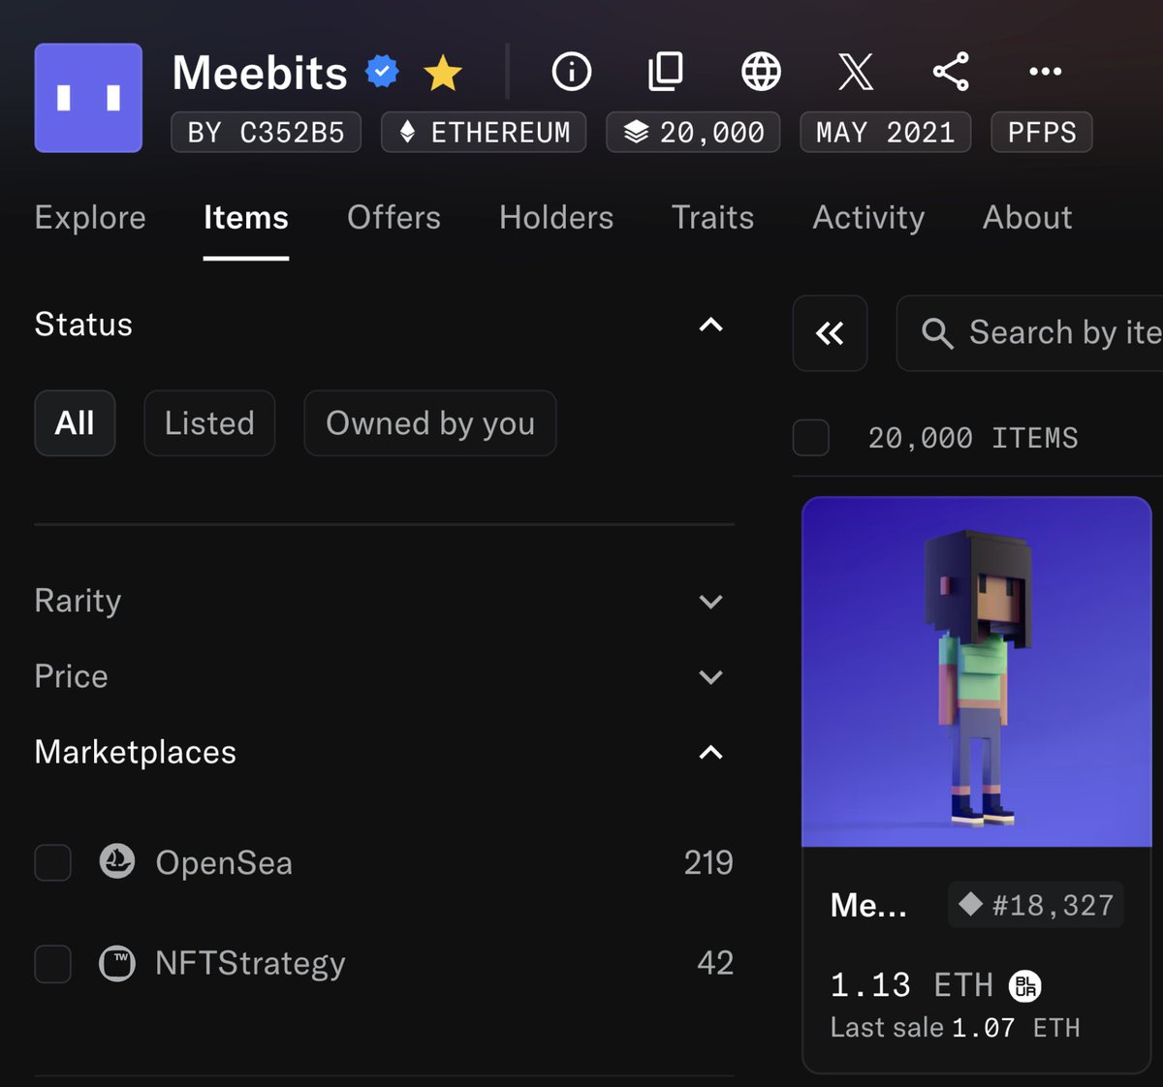The image size is (1163, 1087).
Task: Click the diamond rarity icon by #18,327
Action: [970, 905]
